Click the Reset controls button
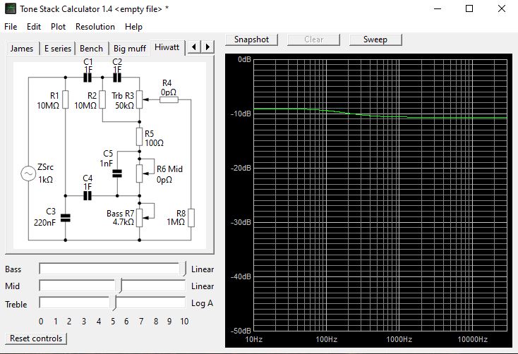The height and width of the screenshot is (354, 518). tap(36, 338)
